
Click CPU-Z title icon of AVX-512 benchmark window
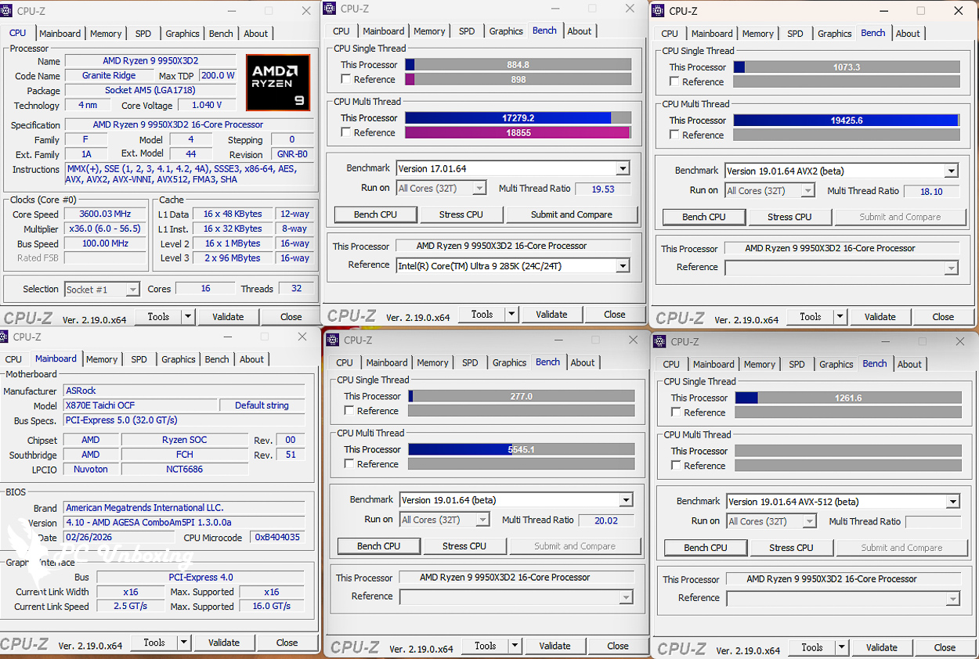click(x=659, y=342)
